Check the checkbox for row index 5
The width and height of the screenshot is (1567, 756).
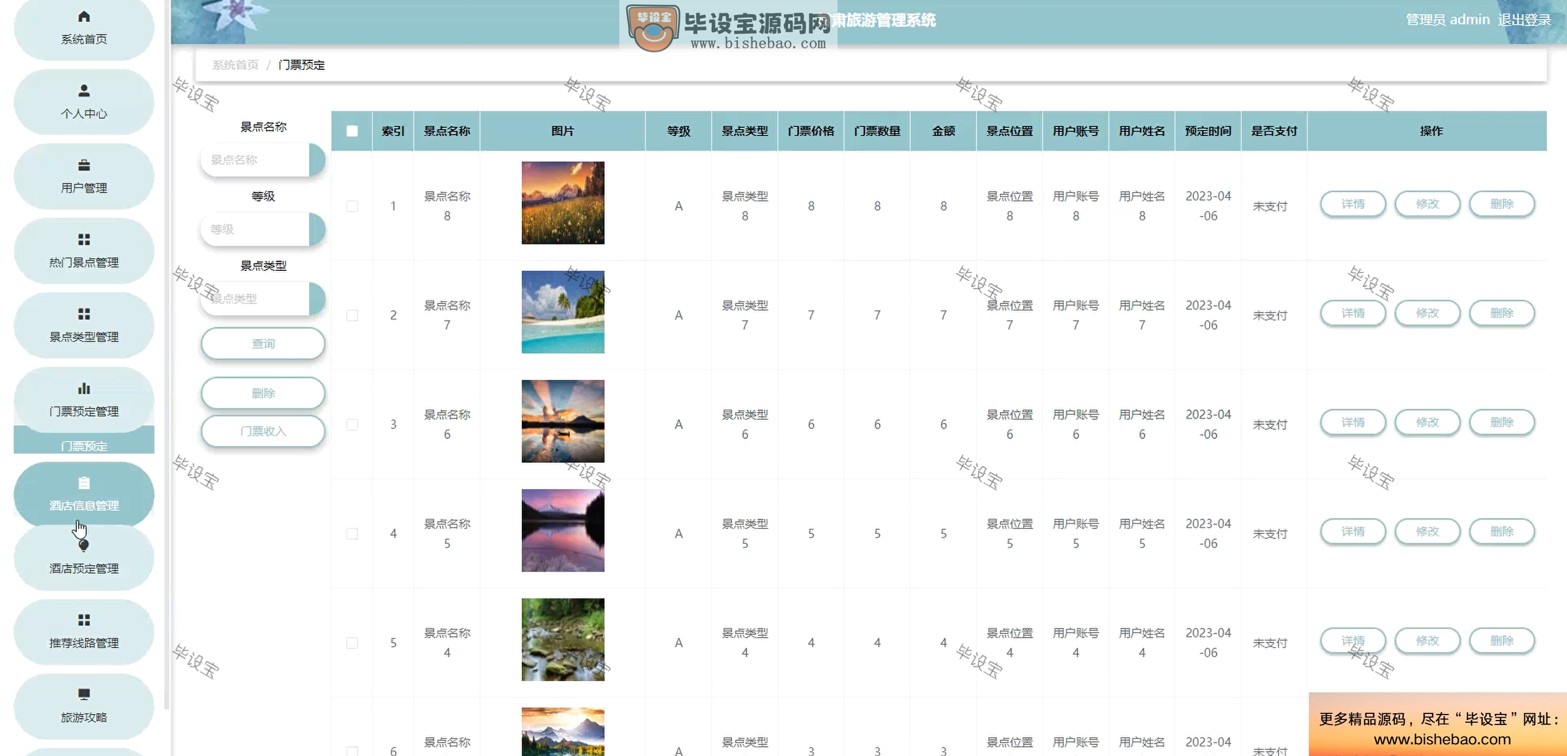coord(352,643)
